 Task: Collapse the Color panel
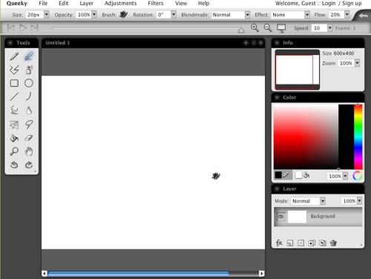(277, 97)
